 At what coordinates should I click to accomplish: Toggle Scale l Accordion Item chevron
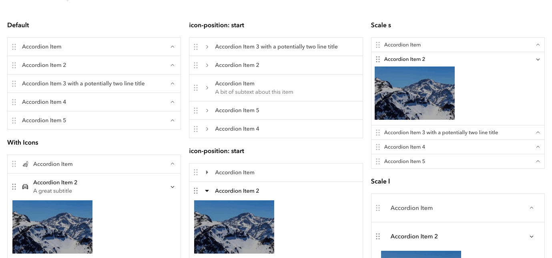tap(532, 208)
